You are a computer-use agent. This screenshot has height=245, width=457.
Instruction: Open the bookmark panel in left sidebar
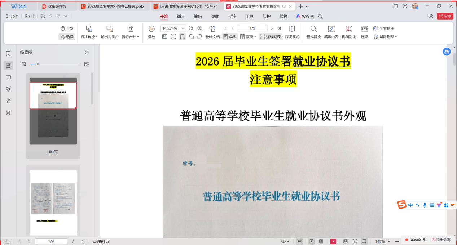[8, 54]
